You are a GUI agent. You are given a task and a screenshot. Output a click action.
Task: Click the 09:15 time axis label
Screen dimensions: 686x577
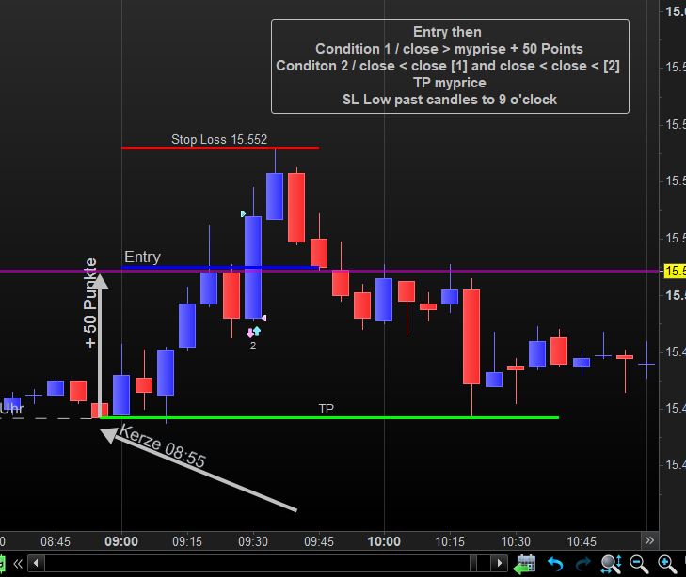coord(187,541)
